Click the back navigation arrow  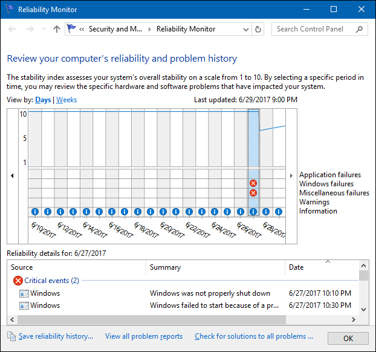pos(13,28)
